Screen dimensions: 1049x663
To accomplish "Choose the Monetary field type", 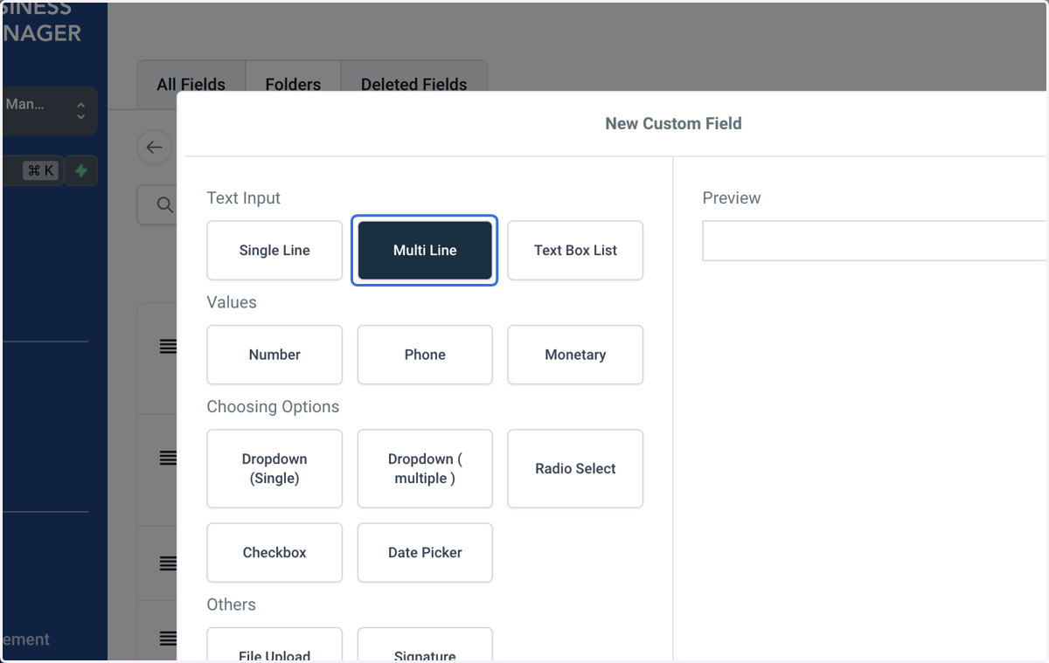I will point(575,355).
